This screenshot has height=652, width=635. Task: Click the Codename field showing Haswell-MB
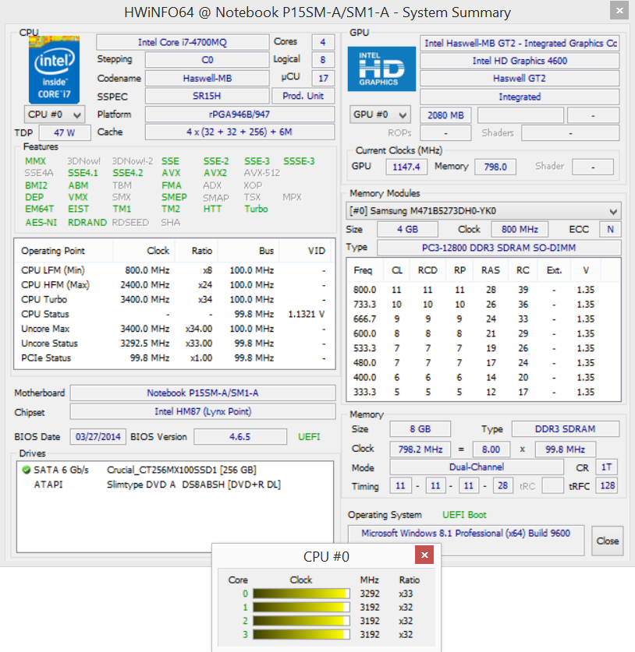[x=207, y=78]
